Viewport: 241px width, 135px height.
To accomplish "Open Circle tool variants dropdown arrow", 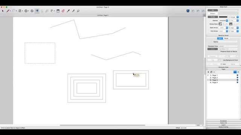I will click(29, 11).
